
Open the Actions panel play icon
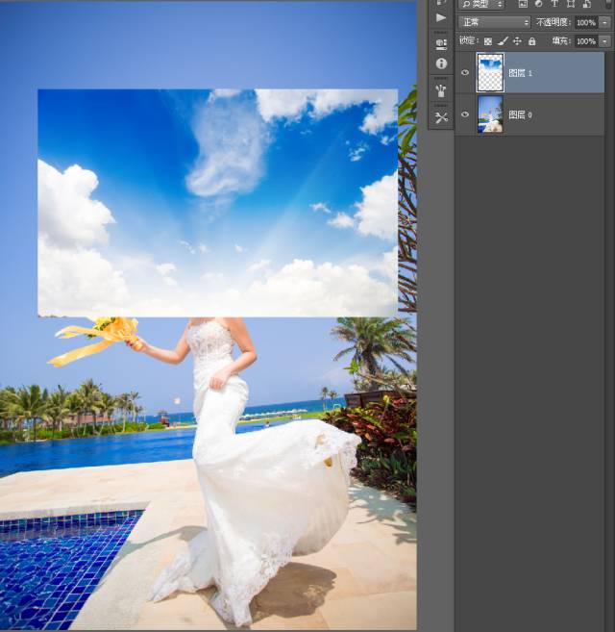(x=441, y=17)
